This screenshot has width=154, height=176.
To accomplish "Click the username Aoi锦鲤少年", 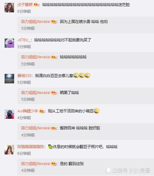I will tap(28, 111).
